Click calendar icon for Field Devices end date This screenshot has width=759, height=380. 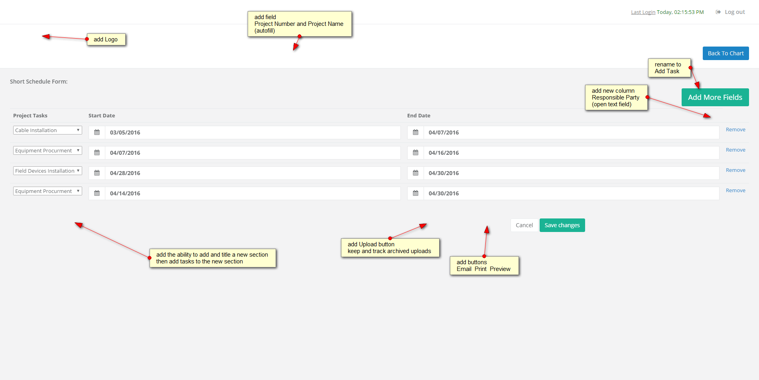[416, 173]
